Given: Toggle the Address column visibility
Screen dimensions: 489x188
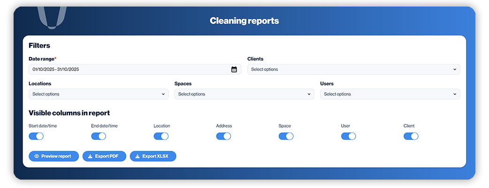Looking at the screenshot, I should coord(223,136).
